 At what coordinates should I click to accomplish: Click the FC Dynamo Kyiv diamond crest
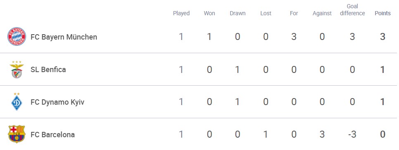(17, 102)
